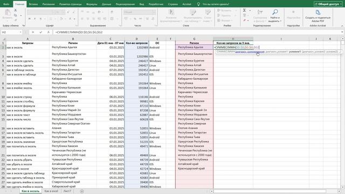This screenshot has width=345, height=194.
Task: Cut selection with the scissors icon
Action: click(x=15, y=10)
